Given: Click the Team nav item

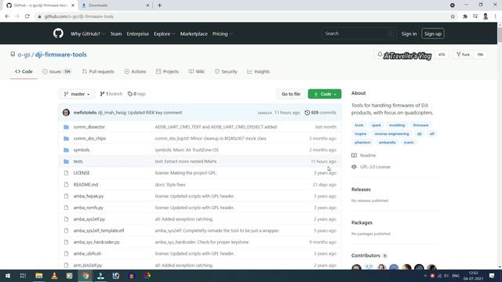Looking at the screenshot, I should click(x=116, y=34).
